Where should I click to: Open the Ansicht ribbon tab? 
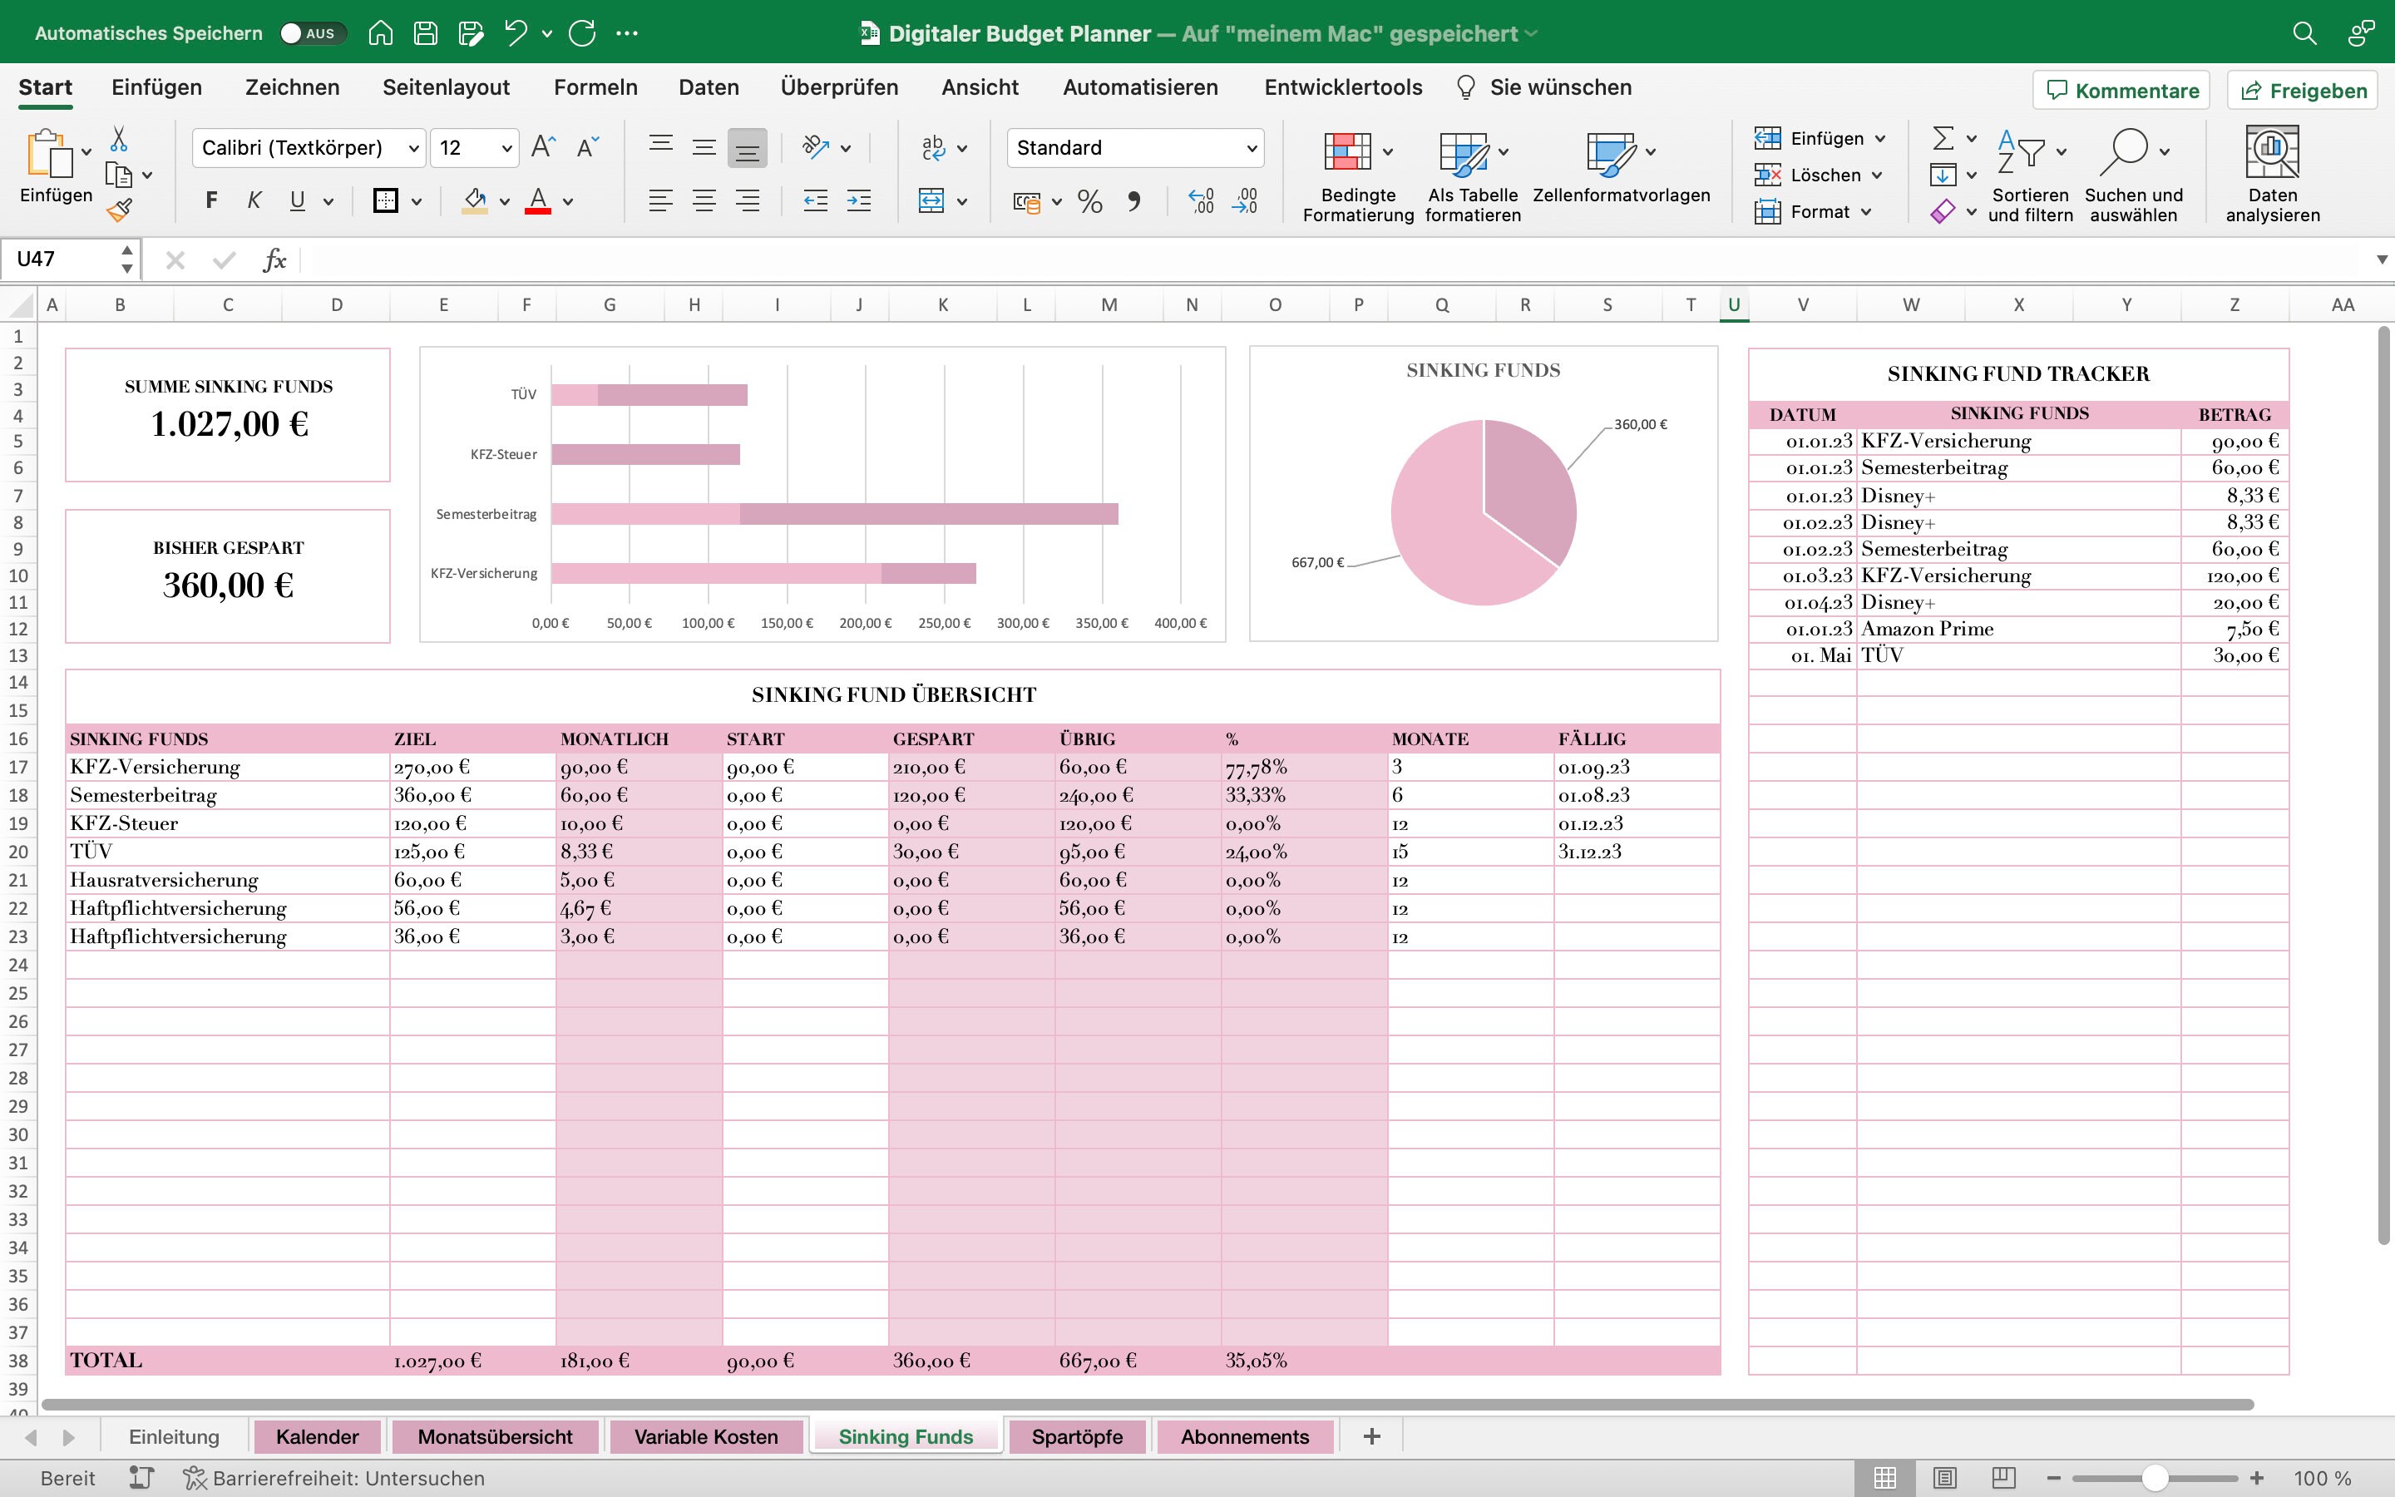[980, 87]
